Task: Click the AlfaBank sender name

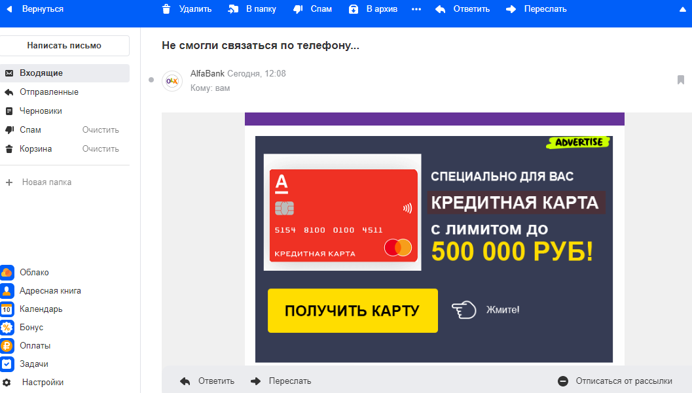Action: click(x=208, y=74)
